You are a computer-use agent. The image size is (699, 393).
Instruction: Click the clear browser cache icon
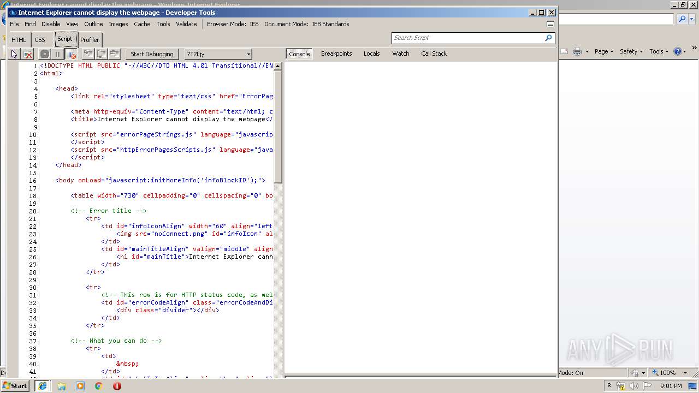(x=27, y=54)
